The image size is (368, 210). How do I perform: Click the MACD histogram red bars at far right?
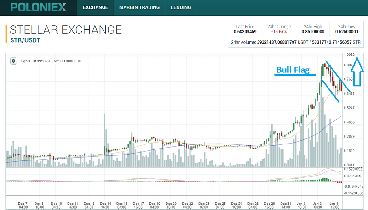pos(338,182)
